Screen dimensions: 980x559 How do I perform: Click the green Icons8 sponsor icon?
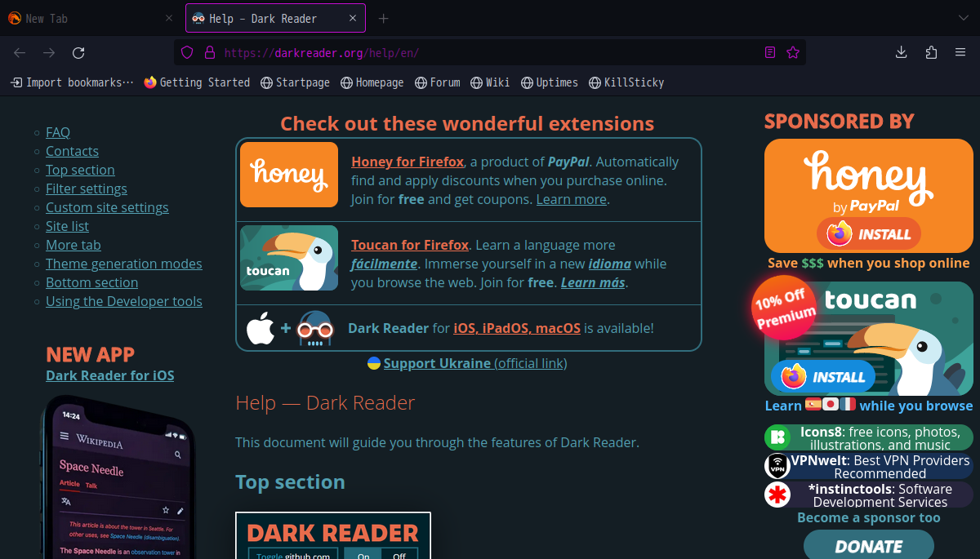coord(777,437)
